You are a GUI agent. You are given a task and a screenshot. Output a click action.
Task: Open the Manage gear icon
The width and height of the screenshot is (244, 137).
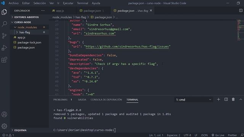click(x=4, y=126)
